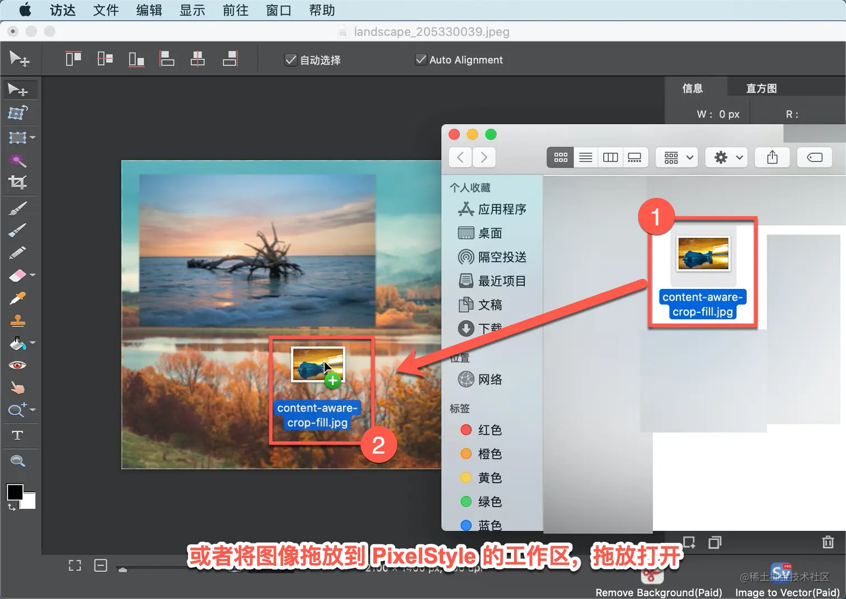Viewport: 846px width, 599px height.
Task: Select the pink Eraser tool
Action: point(17,275)
